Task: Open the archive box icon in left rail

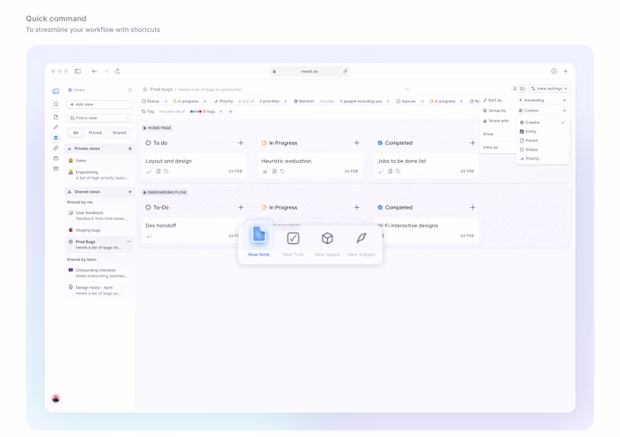Action: [x=56, y=169]
